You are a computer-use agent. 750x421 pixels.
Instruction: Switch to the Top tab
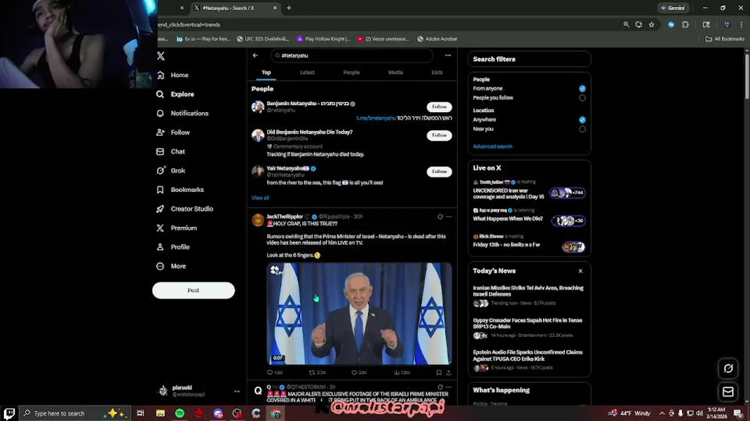click(266, 73)
